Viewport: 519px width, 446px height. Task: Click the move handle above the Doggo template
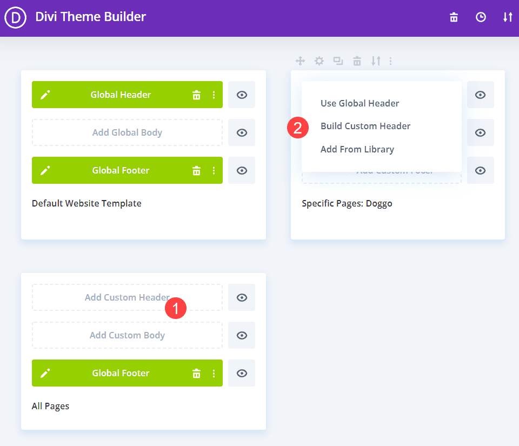click(301, 61)
